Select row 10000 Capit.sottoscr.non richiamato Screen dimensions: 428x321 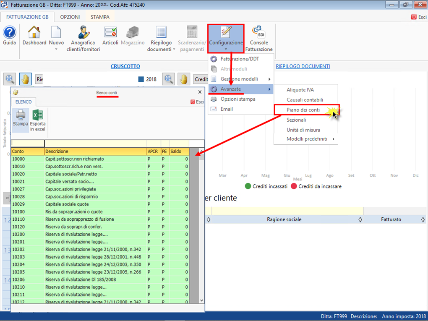pyautogui.click(x=100, y=159)
